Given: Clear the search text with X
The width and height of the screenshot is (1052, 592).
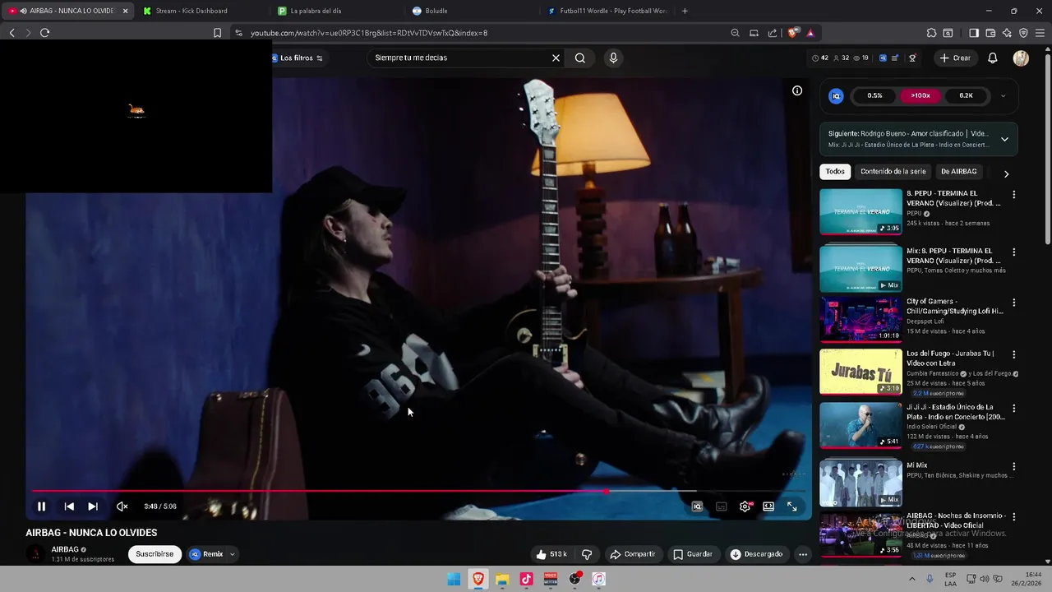Looking at the screenshot, I should coord(556,58).
